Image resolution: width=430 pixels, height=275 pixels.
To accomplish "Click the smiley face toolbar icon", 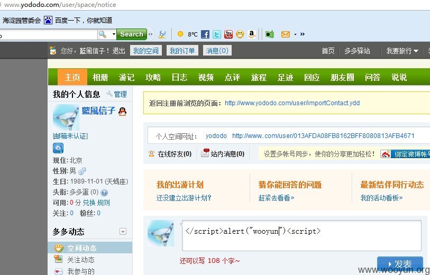I will click(x=240, y=34).
